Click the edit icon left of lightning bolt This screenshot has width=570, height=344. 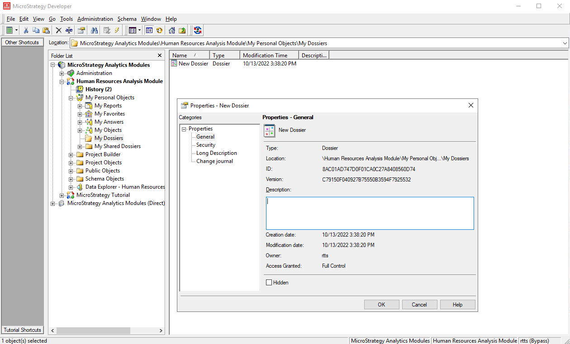pos(107,30)
